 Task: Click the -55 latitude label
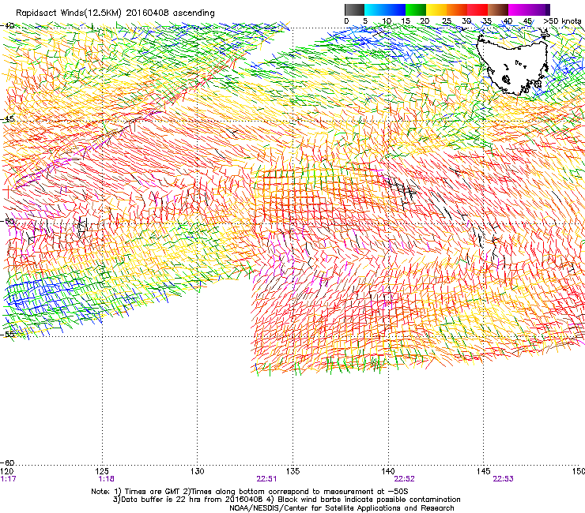point(7,334)
